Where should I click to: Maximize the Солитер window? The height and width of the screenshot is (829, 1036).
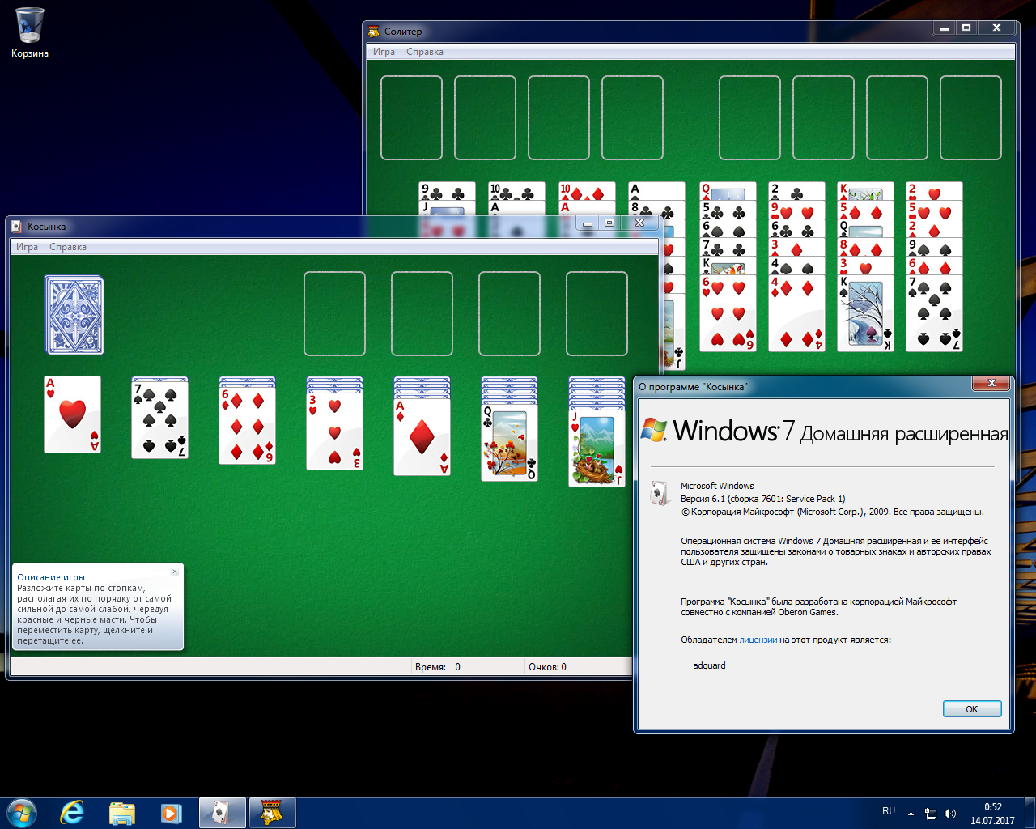[966, 28]
